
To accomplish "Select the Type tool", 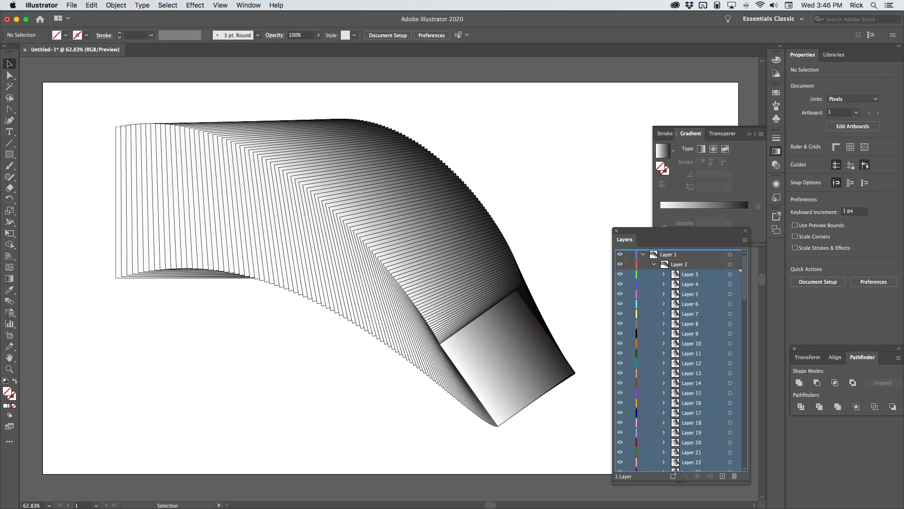I will point(9,132).
